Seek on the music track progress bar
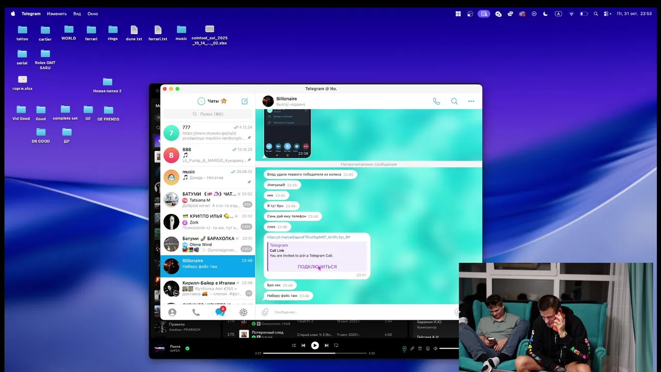 tap(314, 353)
